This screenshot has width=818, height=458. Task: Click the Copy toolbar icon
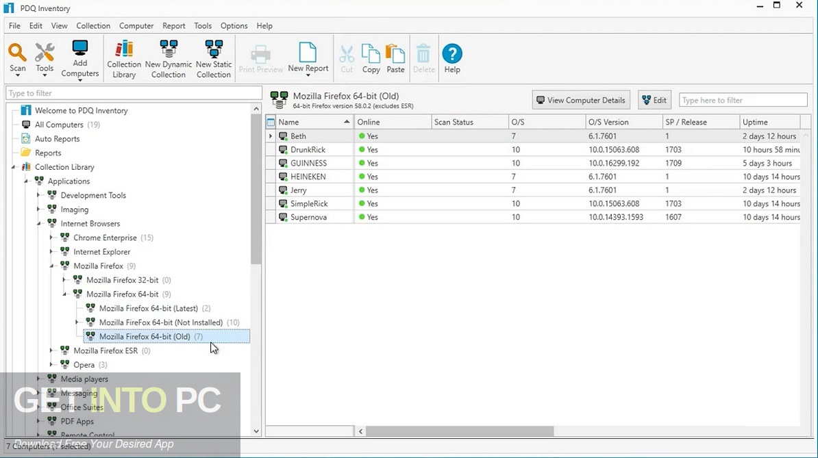[x=371, y=53]
